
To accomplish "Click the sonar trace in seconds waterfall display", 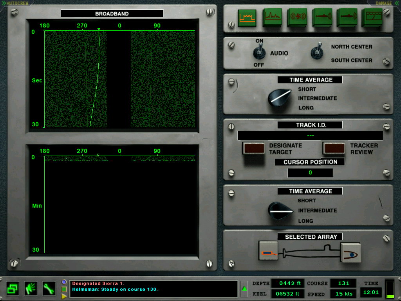I will pos(119,79).
